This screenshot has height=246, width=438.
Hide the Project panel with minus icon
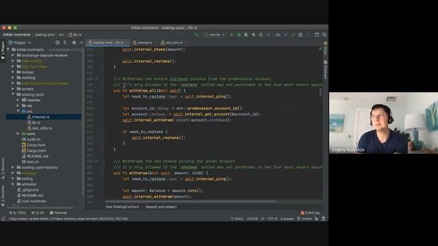(x=81, y=42)
